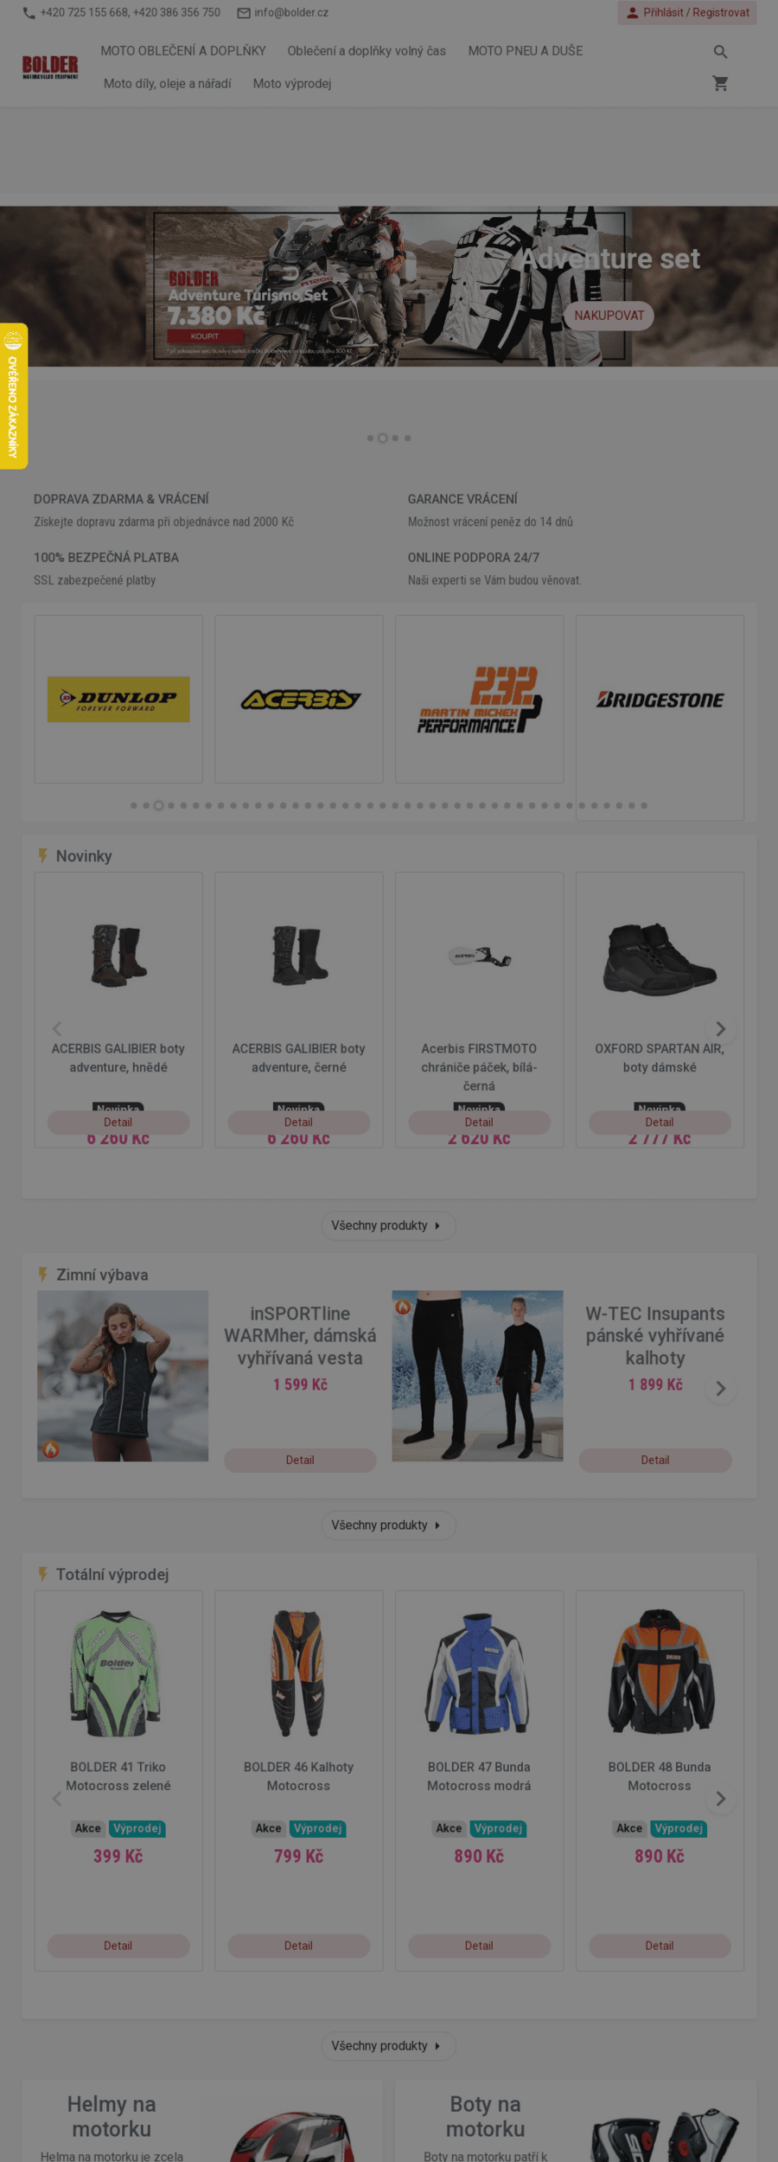The image size is (778, 2162).
Task: Click the phone icon in top bar
Action: click(x=29, y=13)
